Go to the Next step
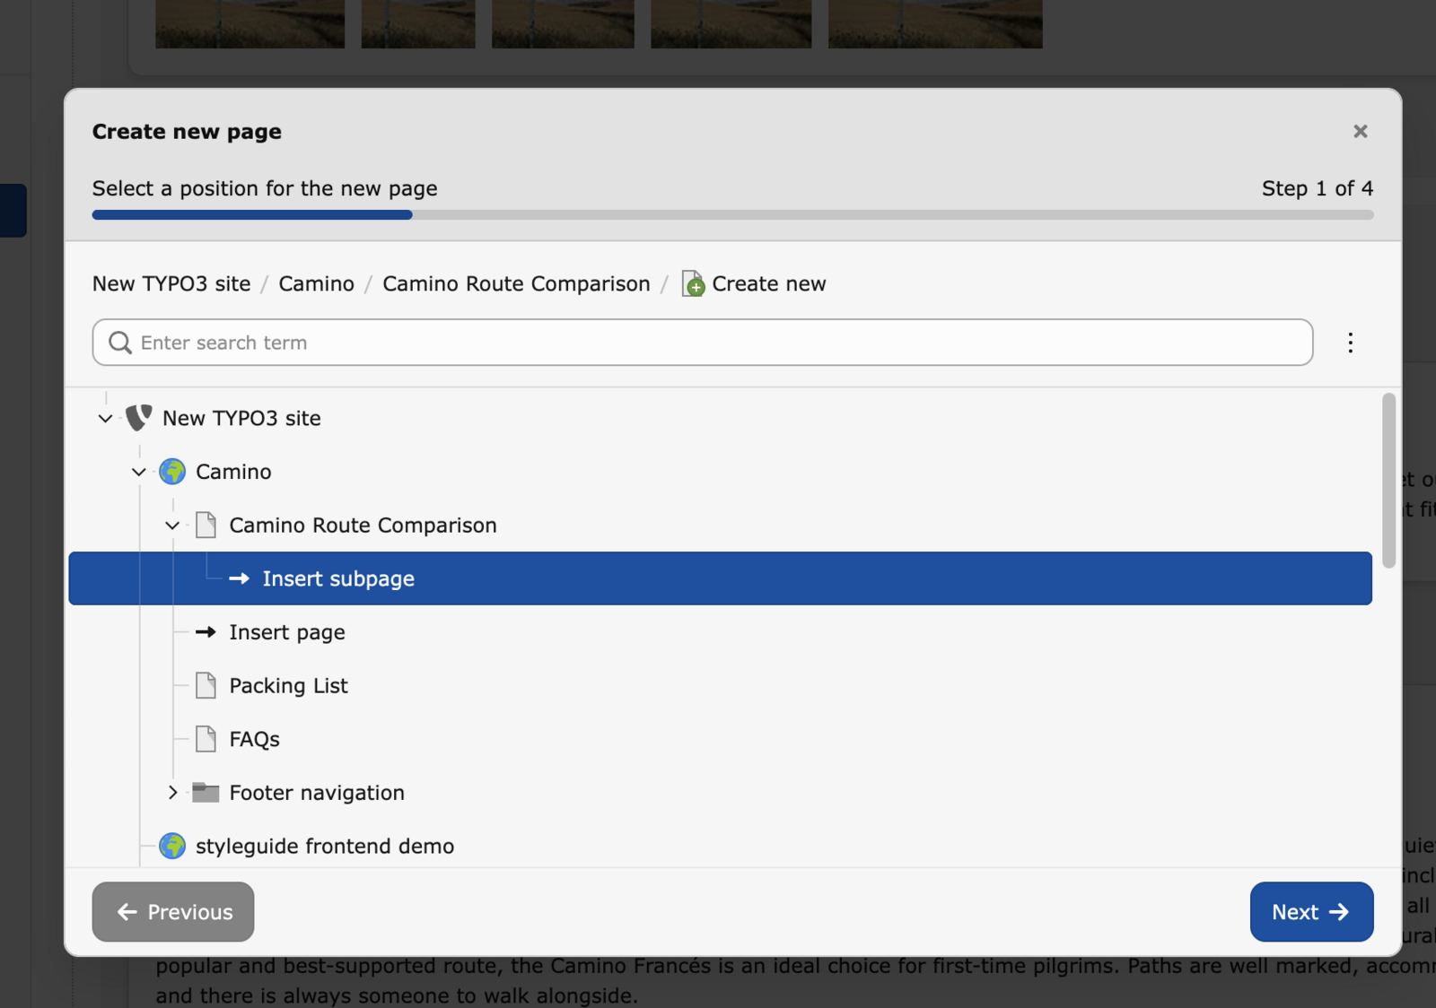 [x=1310, y=912]
